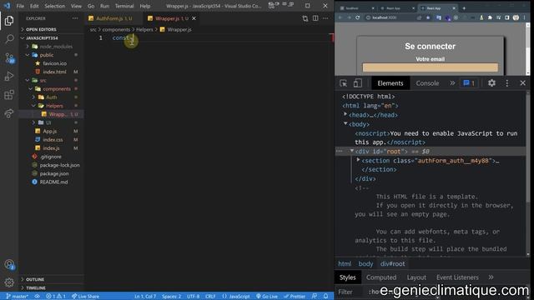Screen dimensions: 534x300
Task: Click Prettier in status bar
Action: [x=295, y=297]
